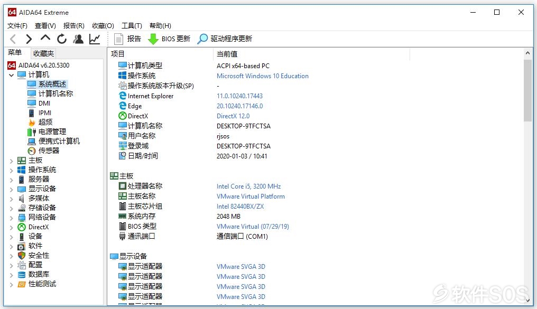Screen dimensions: 537x309
Task: Click the 项目 column header
Action: point(160,54)
